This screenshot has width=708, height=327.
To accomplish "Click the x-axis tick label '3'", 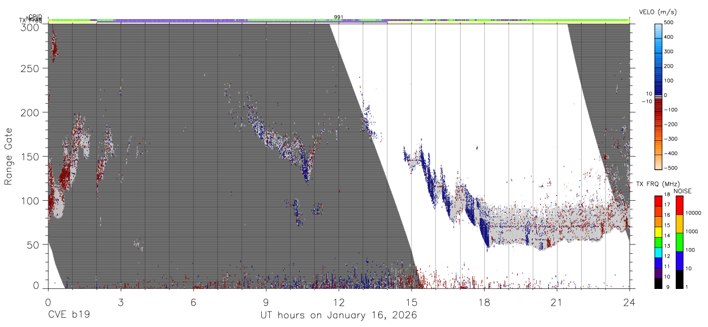I will coord(120,302).
